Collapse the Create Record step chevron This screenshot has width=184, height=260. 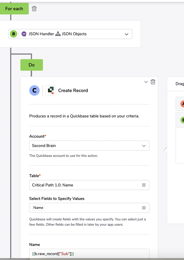tap(146, 82)
